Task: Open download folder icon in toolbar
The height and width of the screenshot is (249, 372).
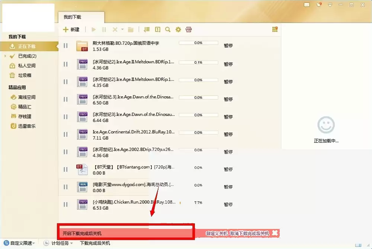Action: (x=131, y=30)
